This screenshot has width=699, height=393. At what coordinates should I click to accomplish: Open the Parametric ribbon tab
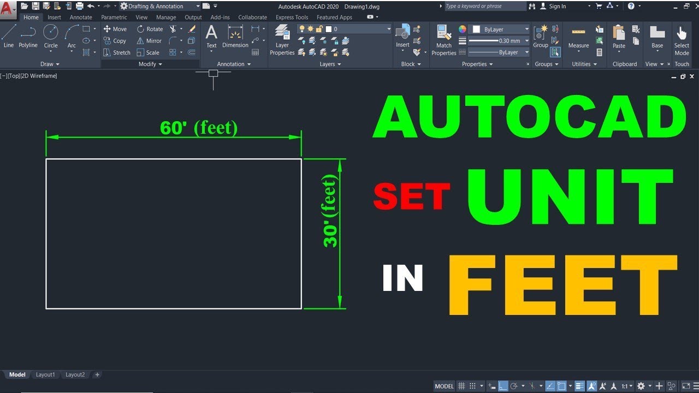point(114,17)
